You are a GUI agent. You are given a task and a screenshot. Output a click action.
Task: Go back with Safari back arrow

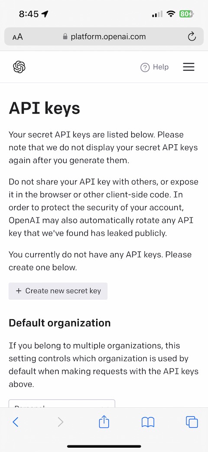coord(16,422)
